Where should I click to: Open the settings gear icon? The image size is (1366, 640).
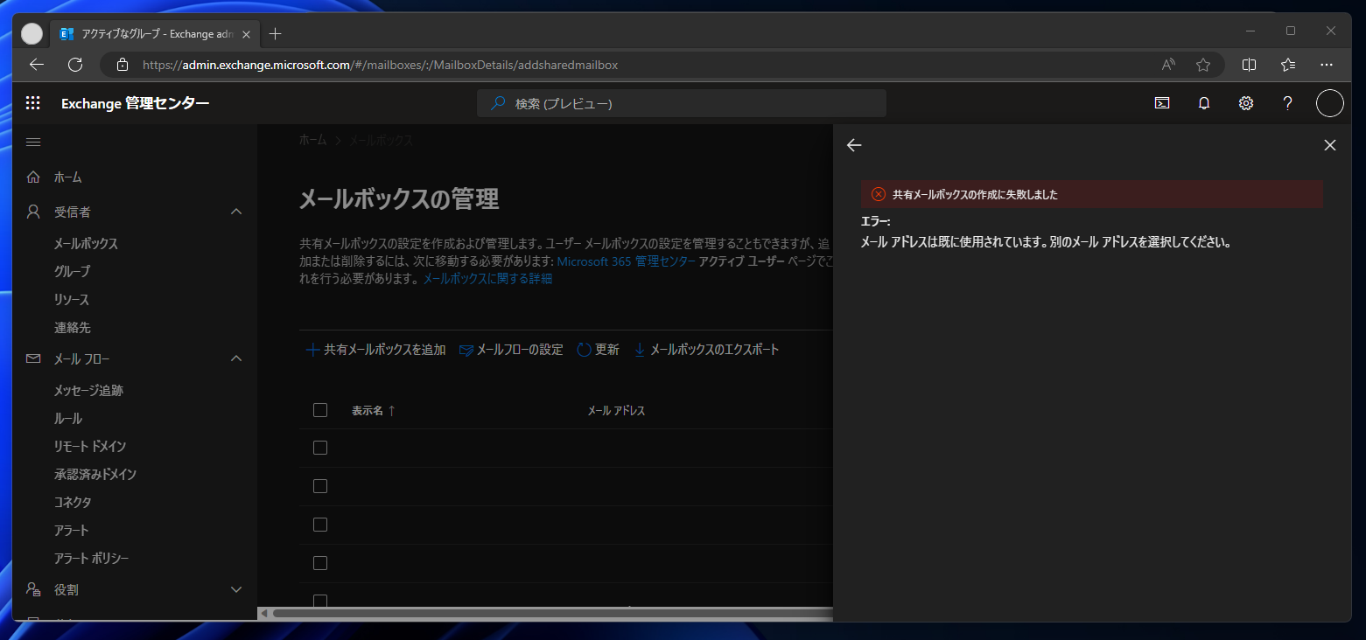tap(1245, 102)
